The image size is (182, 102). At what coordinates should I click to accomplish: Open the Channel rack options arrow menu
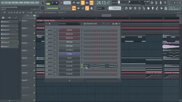47,24
